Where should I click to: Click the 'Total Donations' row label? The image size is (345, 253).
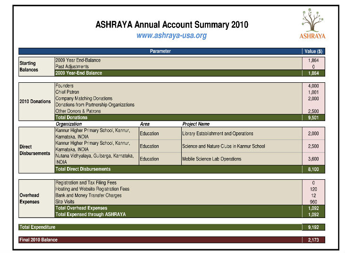point(71,117)
